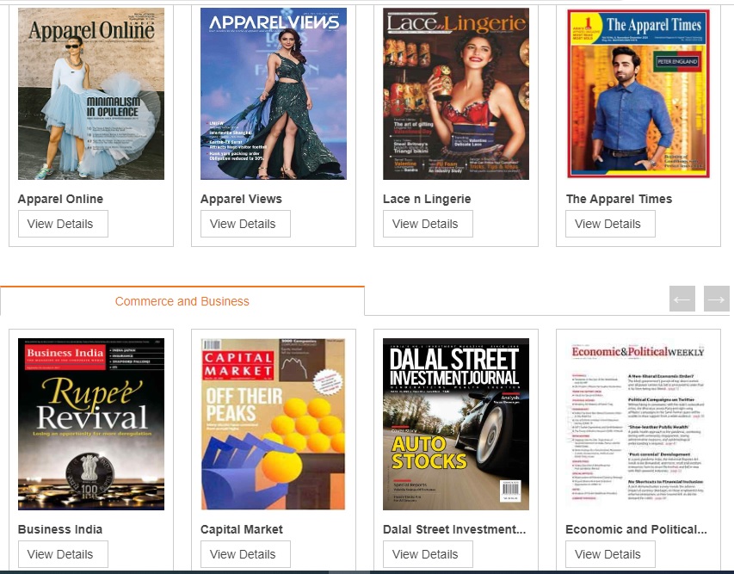The image size is (734, 574).
Task: Click the Business India title text
Action: [x=60, y=529]
